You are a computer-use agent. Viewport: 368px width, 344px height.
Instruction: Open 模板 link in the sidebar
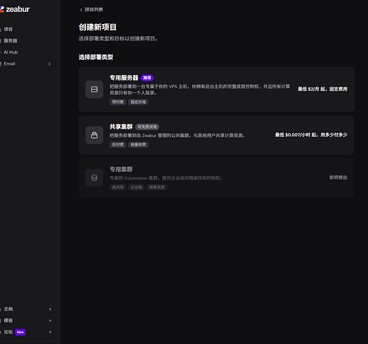click(x=8, y=321)
